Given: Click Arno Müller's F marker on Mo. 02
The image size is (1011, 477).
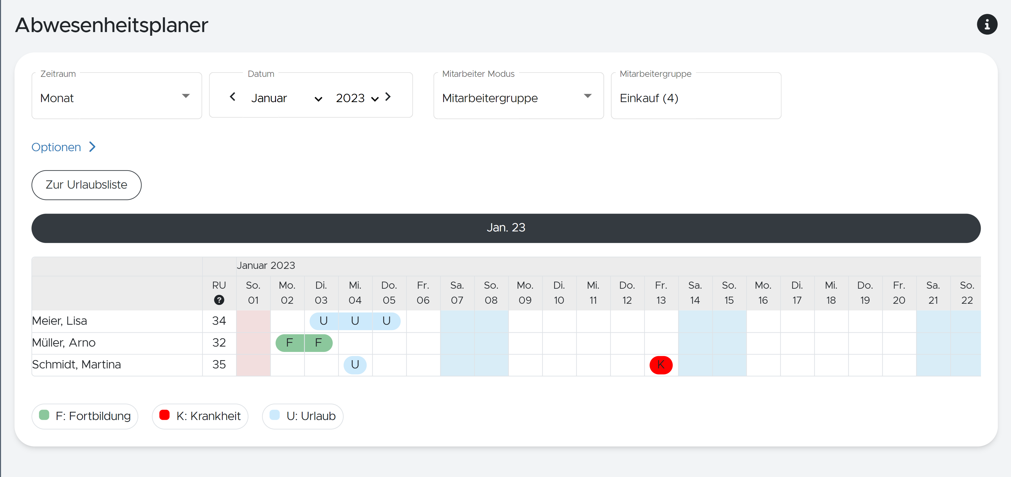Looking at the screenshot, I should tap(290, 343).
